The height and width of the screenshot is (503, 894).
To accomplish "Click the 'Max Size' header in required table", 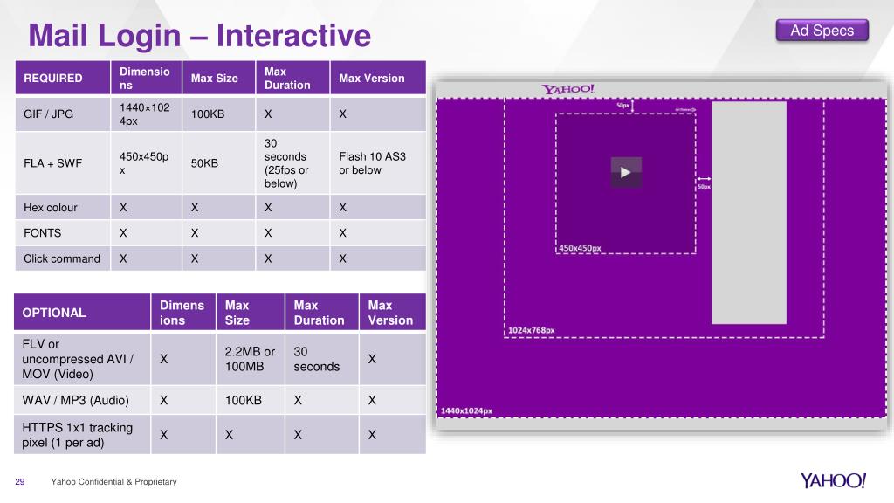I will [x=219, y=78].
